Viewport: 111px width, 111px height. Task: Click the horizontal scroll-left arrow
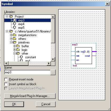click(x=6, y=64)
